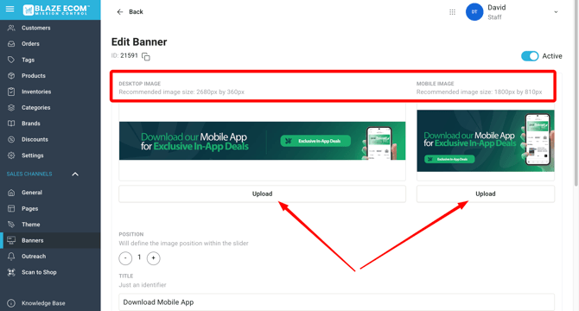Upload a new mobile image
This screenshot has width=579, height=311.
485,194
